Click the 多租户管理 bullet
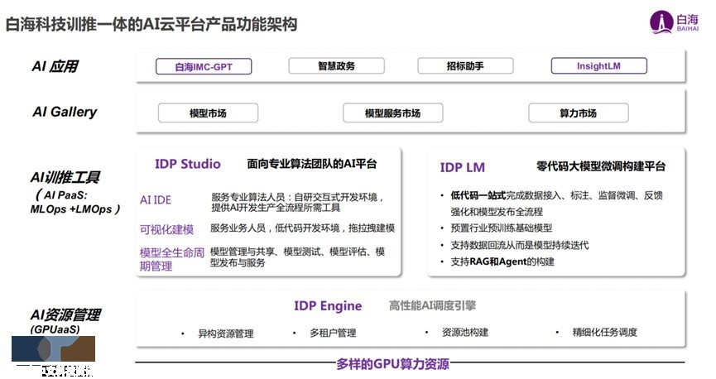The image size is (716, 379). click(333, 333)
